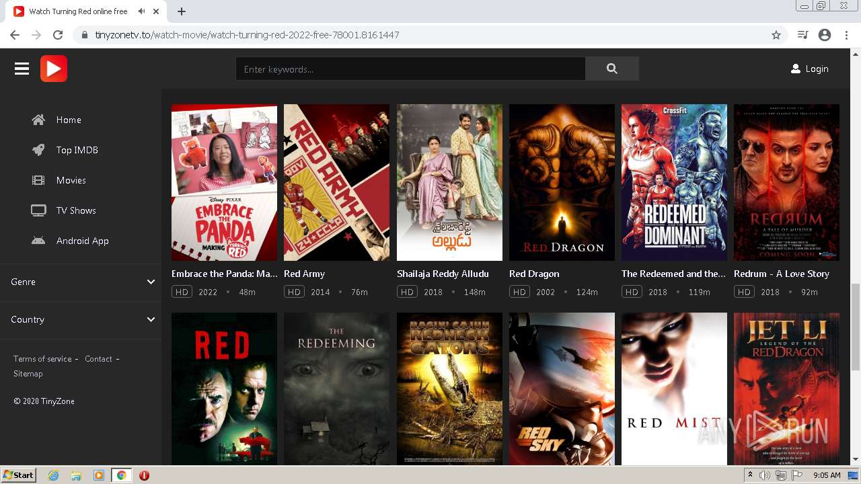The height and width of the screenshot is (484, 861).
Task: Open the Login link
Action: point(817,69)
